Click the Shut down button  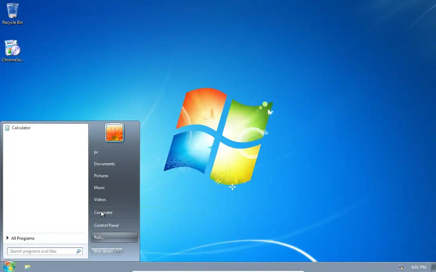tap(103, 251)
